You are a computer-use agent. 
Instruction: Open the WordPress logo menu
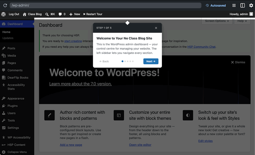[x=4, y=14]
